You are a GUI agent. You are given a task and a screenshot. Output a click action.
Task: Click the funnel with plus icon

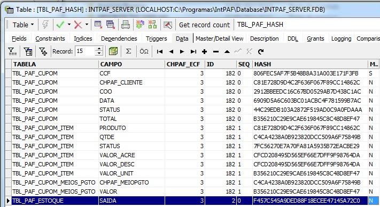pyautogui.click(x=43, y=51)
